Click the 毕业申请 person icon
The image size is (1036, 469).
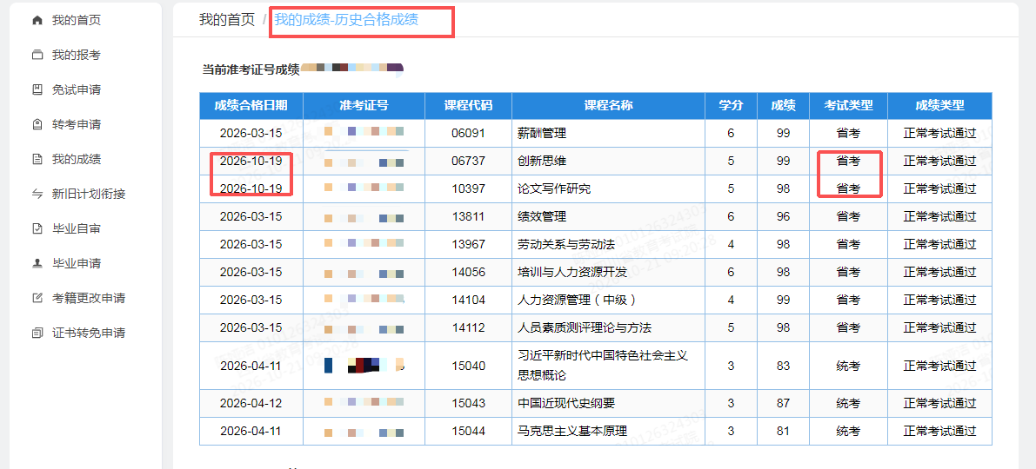point(37,263)
